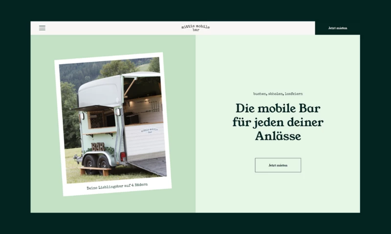Screen dimensions: 391x234
Task: Click the BAR letter sign in photo
Action: click(x=98, y=146)
